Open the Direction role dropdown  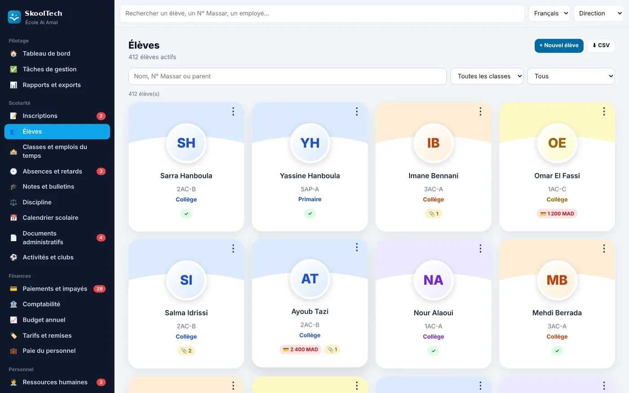pos(598,13)
